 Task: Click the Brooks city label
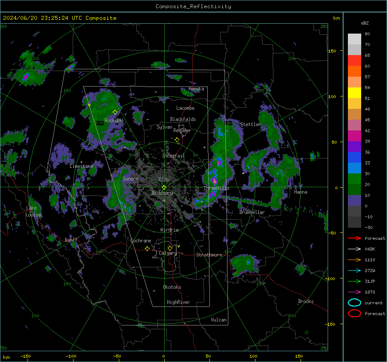306,301
